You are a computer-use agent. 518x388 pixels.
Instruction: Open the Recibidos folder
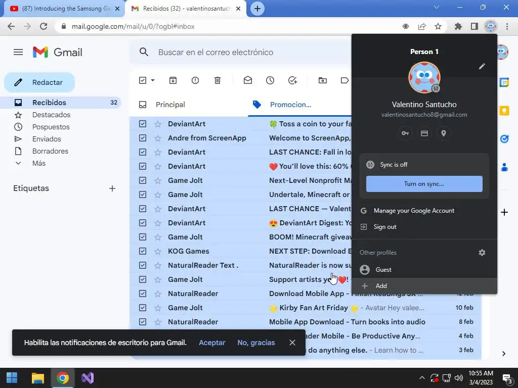tap(61, 103)
